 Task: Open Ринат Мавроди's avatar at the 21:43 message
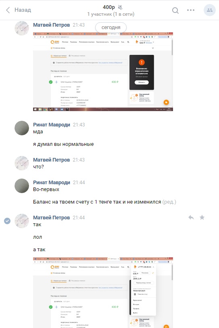coord(22,128)
